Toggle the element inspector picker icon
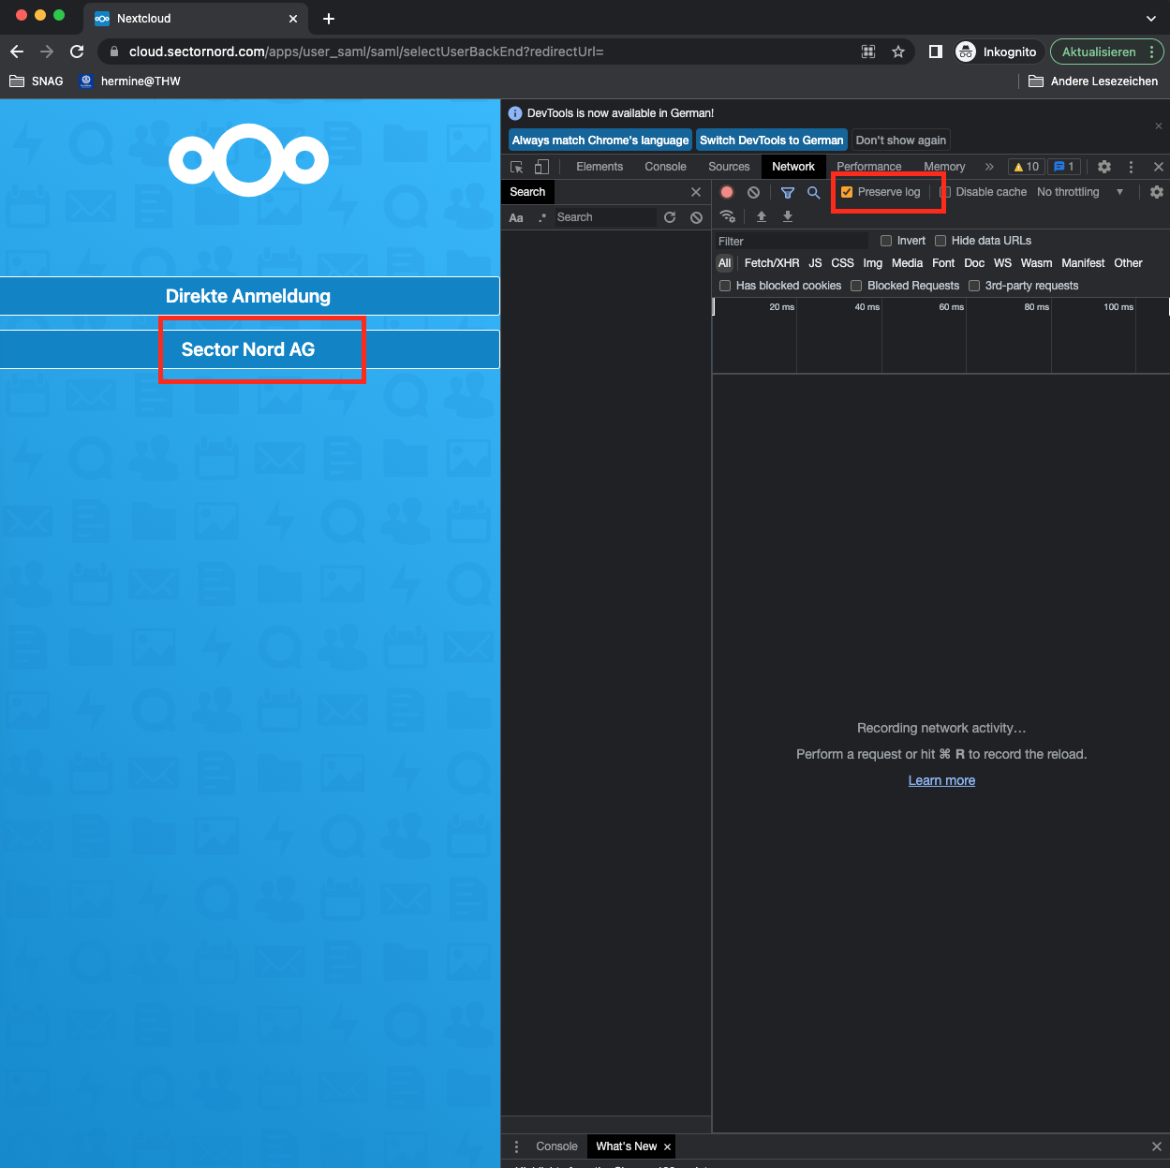The height and width of the screenshot is (1168, 1170). [517, 167]
